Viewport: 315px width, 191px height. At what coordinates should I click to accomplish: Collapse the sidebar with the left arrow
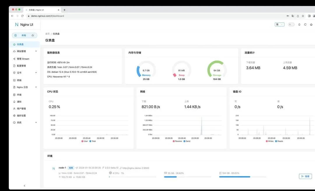tap(24, 186)
